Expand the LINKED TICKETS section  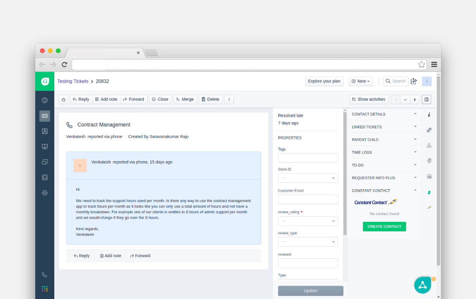point(384,127)
